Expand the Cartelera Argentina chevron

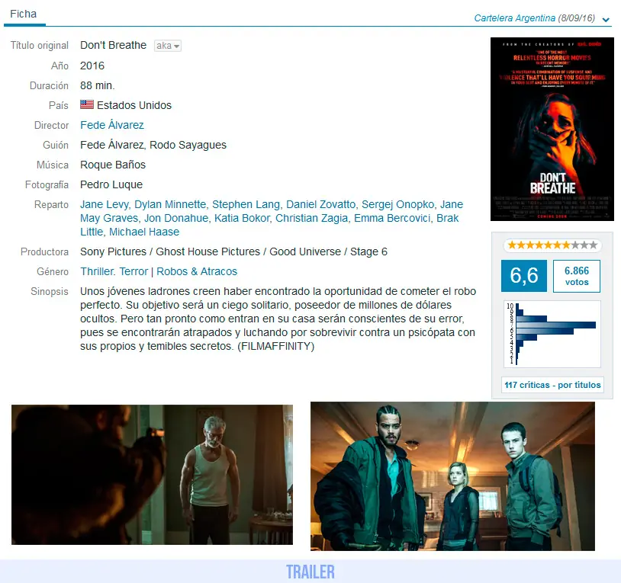(x=606, y=19)
